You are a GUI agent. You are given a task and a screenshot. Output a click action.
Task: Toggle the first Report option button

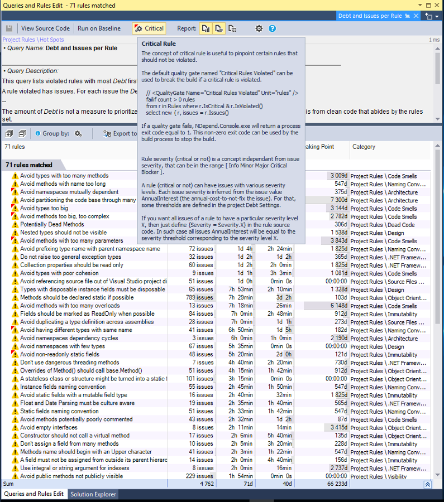click(x=206, y=28)
